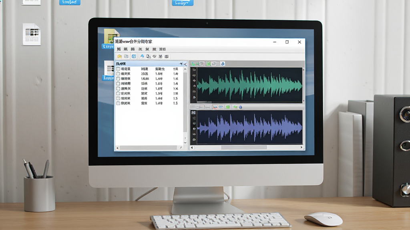This screenshot has height=230, width=410.
Task: Click the right arrow of the waveform horizontal scrollbar
Action: (x=301, y=148)
